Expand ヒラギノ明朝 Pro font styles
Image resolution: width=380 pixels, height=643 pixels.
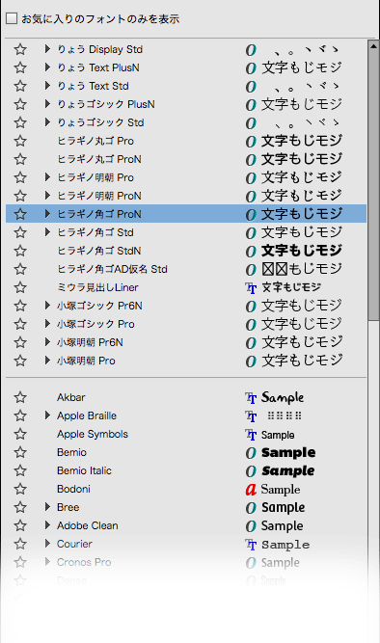point(47,177)
